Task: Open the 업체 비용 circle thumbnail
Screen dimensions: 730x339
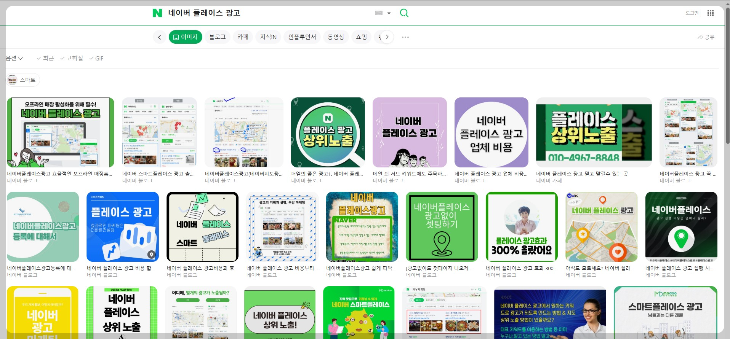Action: (x=491, y=132)
